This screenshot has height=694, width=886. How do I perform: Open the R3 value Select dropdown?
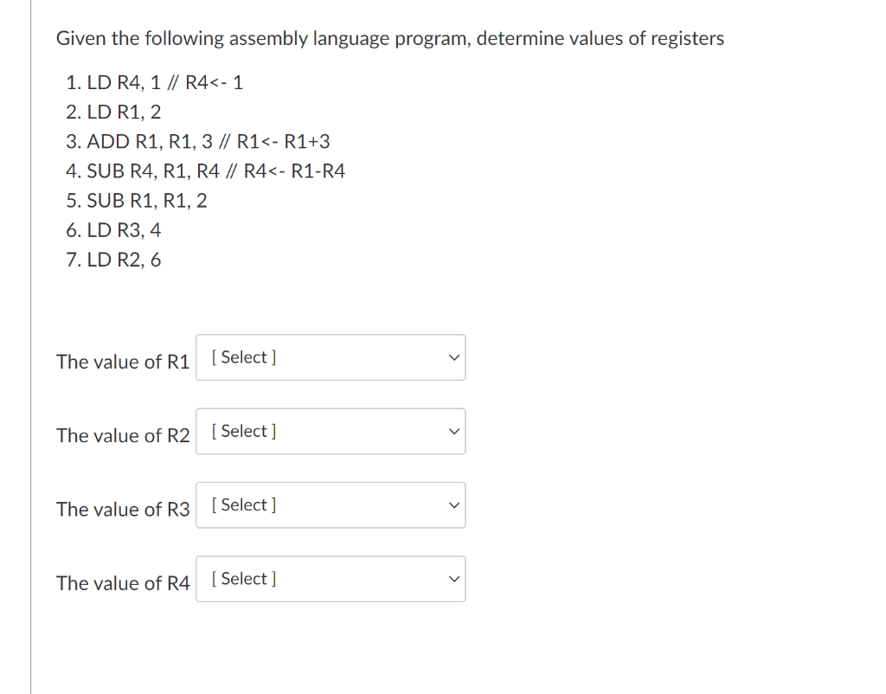(x=331, y=505)
